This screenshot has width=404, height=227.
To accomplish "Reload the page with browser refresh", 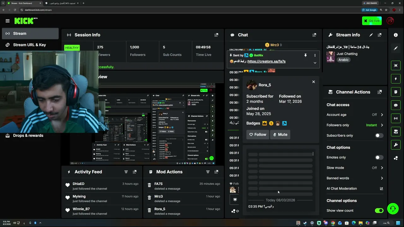I will click(15, 10).
